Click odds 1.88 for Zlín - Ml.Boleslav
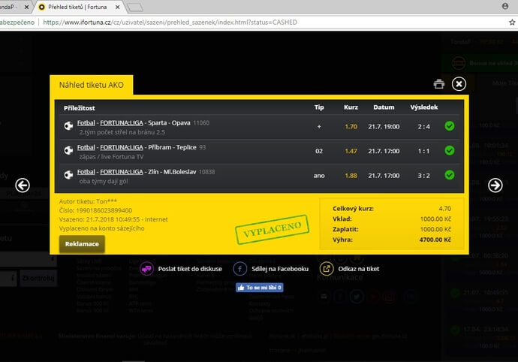The height and width of the screenshot is (362, 518). (x=351, y=176)
